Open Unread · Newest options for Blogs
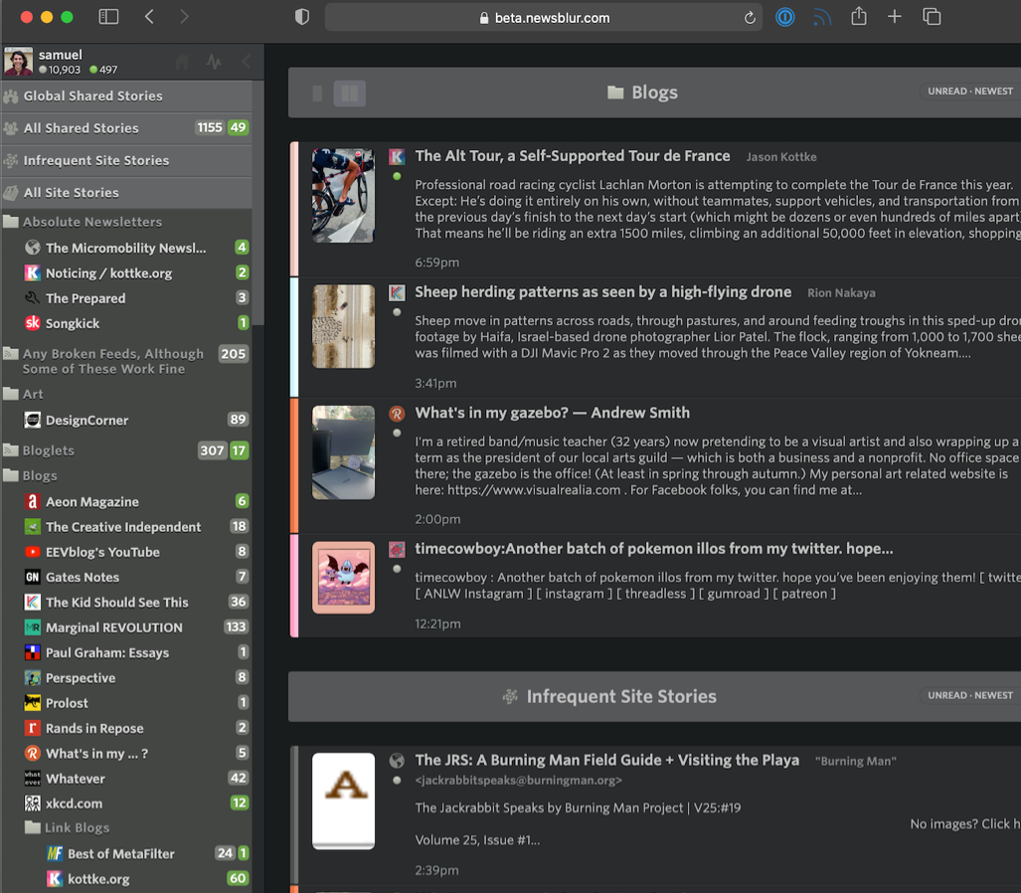The image size is (1021, 893). [x=969, y=91]
